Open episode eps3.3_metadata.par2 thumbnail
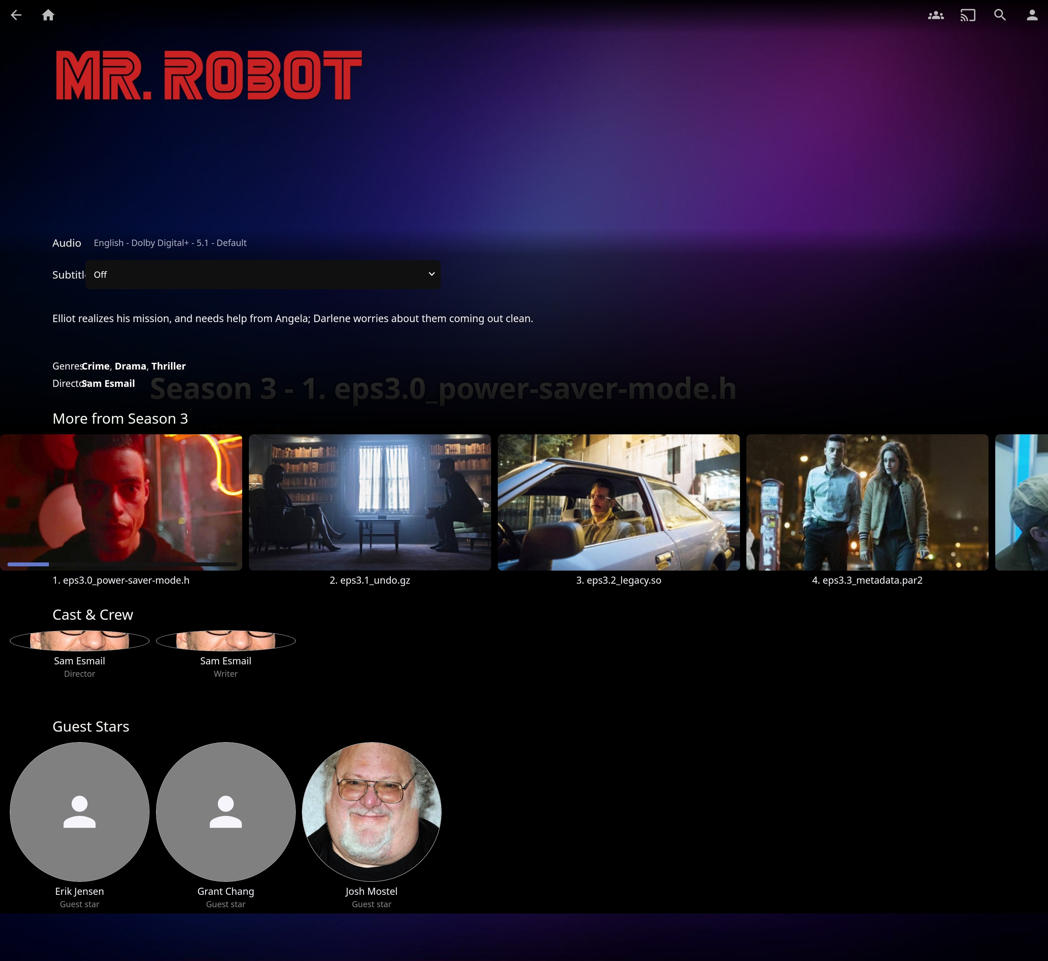Screen dimensions: 1048x961 [867, 502]
